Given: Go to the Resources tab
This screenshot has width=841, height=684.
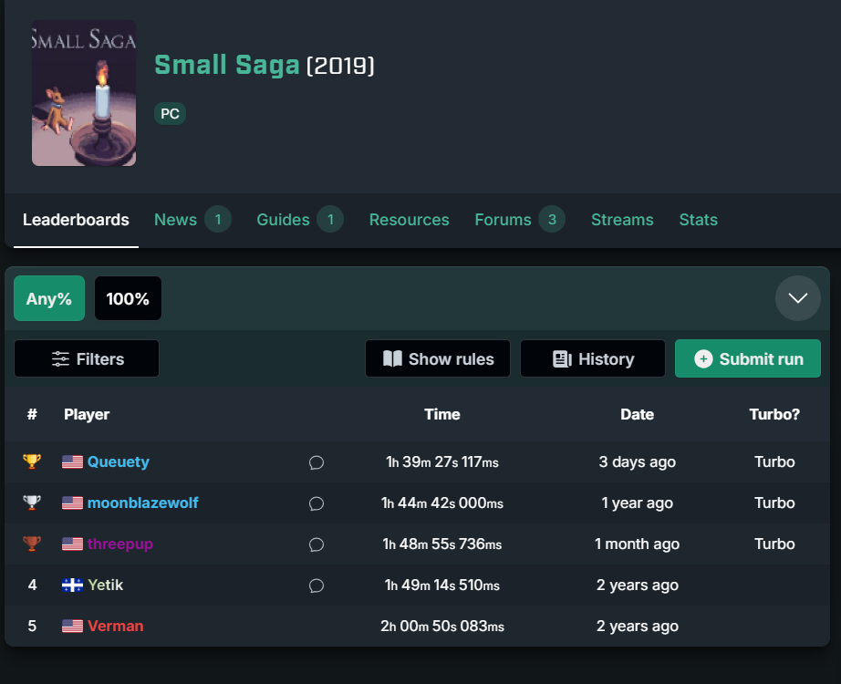Looking at the screenshot, I should point(410,220).
